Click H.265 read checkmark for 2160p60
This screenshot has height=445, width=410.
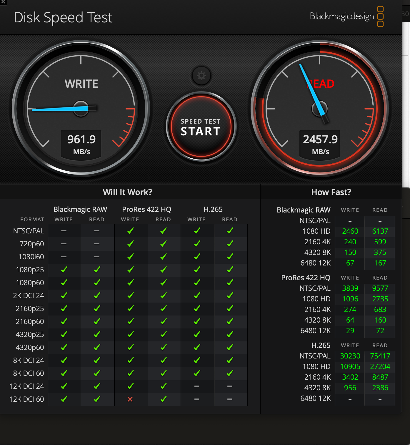(230, 321)
